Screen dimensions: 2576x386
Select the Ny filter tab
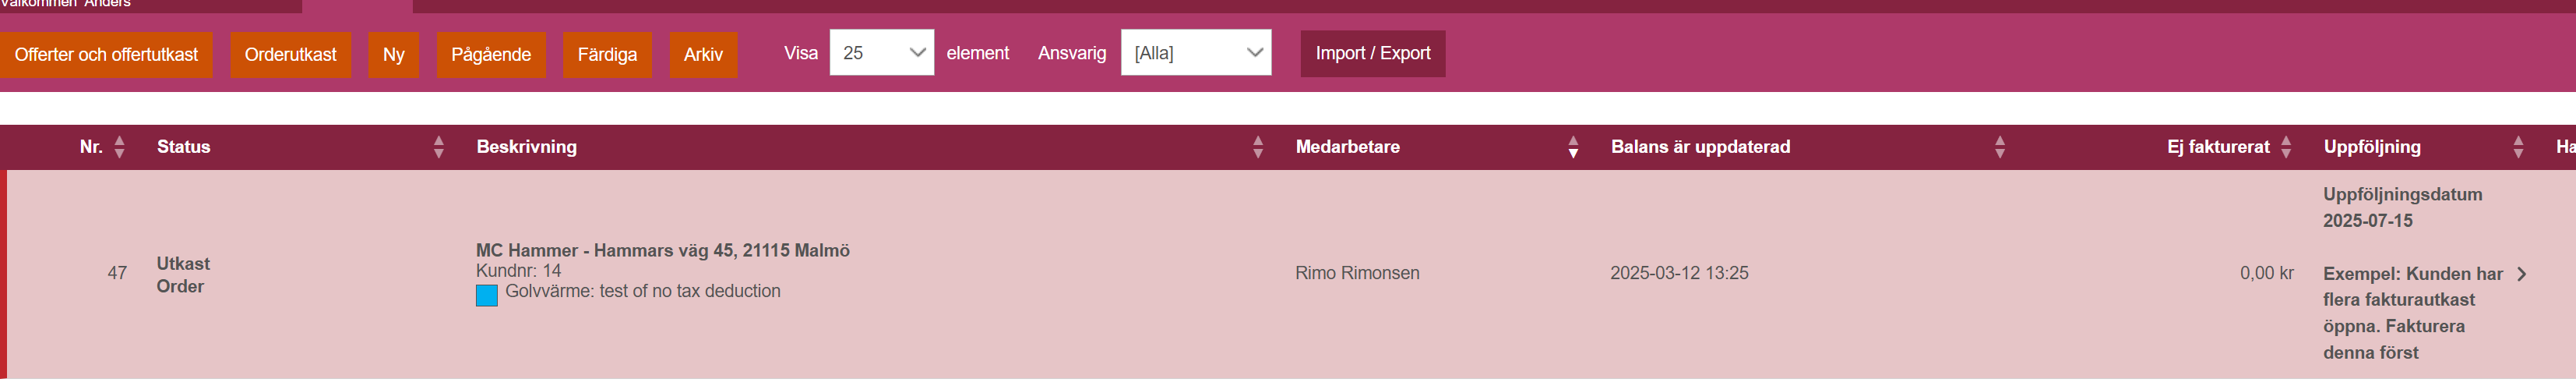click(x=393, y=54)
